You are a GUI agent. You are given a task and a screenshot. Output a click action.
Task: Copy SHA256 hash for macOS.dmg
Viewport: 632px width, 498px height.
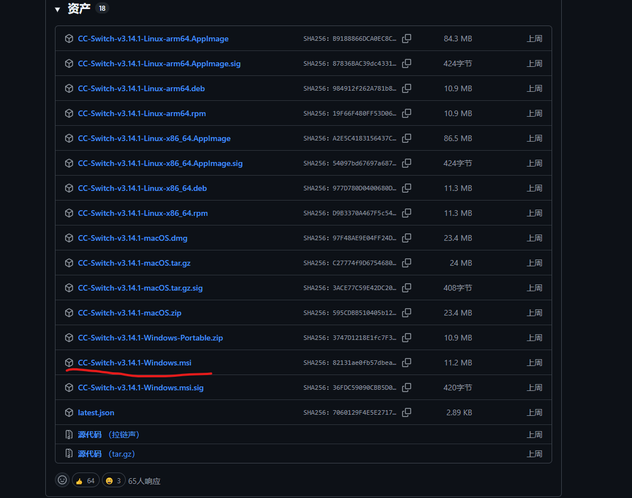(407, 238)
